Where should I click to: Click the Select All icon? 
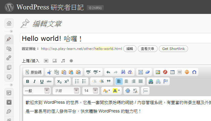(140, 72)
